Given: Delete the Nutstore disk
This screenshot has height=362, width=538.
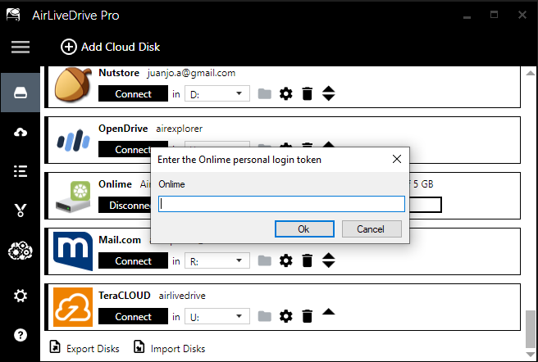Looking at the screenshot, I should tap(307, 93).
